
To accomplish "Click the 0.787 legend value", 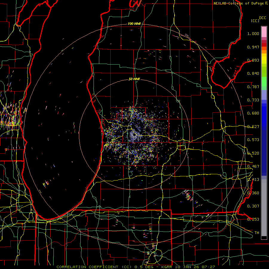I will [x=253, y=87].
